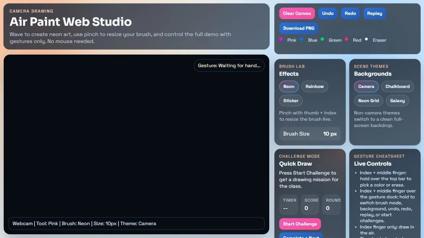This screenshot has height=238, width=424.
Task: Pick the blue color dot
Action: coord(301,39)
